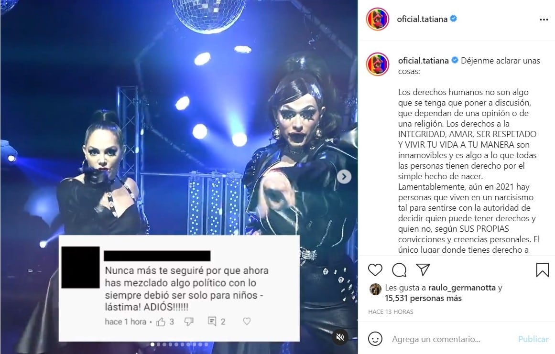Image resolution: width=555 pixels, height=354 pixels.
Task: Open the emoji picker smiley icon
Action: [375, 339]
